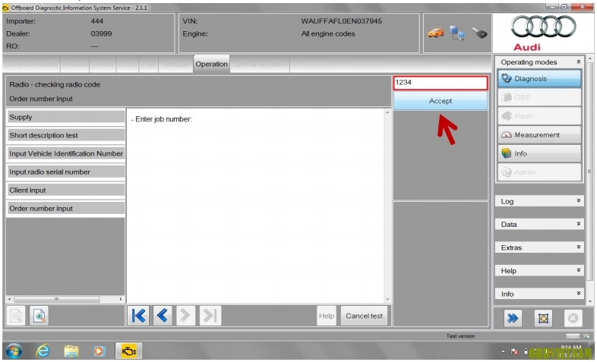
Task: Collapse the Operating modes panel
Action: 578,61
